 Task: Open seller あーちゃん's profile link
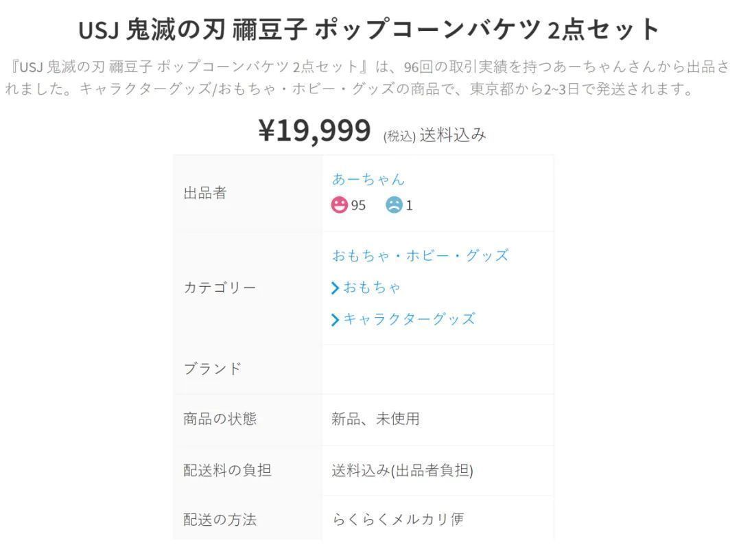point(368,179)
